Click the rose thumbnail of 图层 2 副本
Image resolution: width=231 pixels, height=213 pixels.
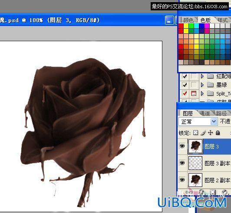pyautogui.click(x=195, y=180)
